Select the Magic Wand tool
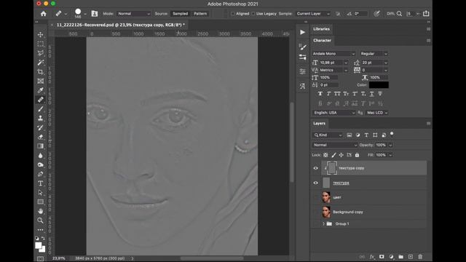Image resolution: width=466 pixels, height=262 pixels. [41, 63]
